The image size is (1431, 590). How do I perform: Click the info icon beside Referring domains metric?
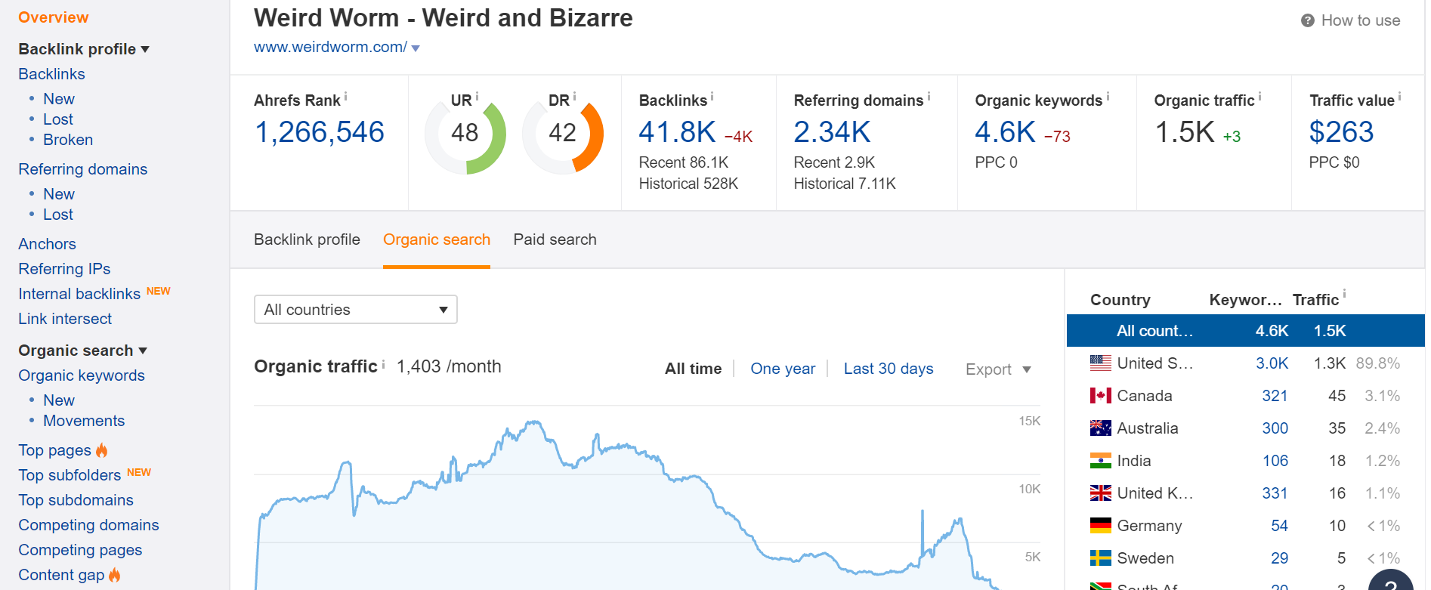coord(929,96)
